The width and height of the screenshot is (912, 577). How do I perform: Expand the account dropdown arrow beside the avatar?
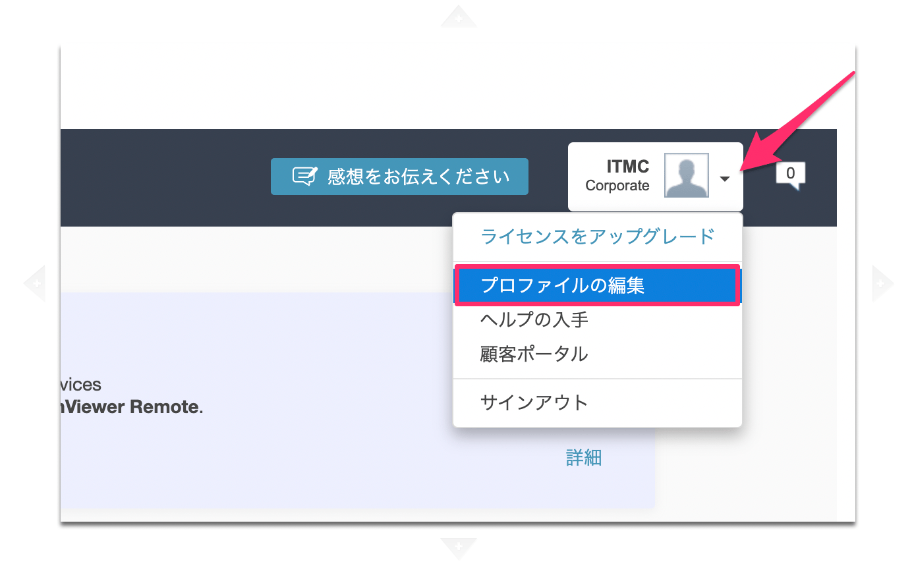pos(725,179)
